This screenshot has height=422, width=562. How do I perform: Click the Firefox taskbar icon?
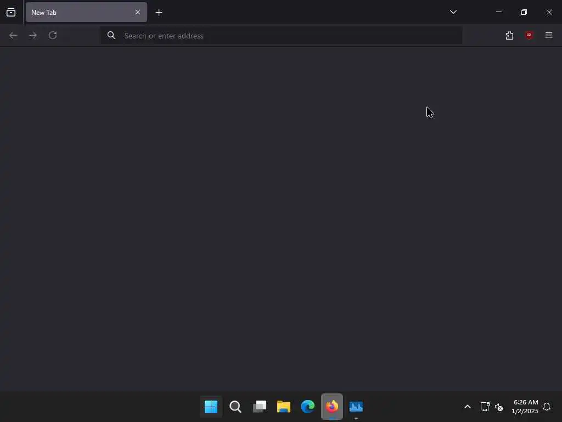tap(332, 407)
